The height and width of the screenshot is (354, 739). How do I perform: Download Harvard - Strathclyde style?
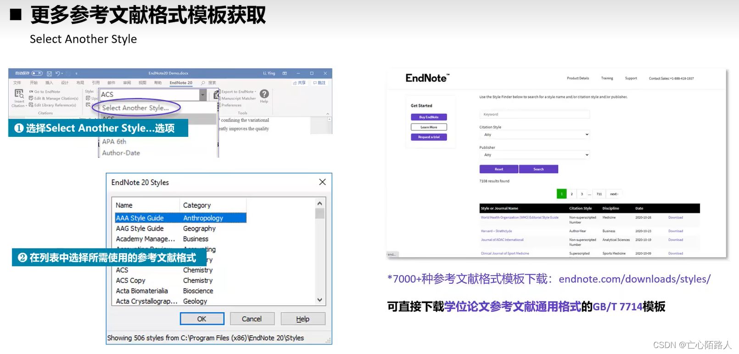675,231
